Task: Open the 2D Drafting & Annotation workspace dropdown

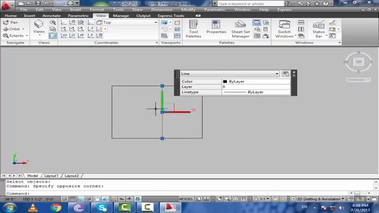Action: coord(317,199)
